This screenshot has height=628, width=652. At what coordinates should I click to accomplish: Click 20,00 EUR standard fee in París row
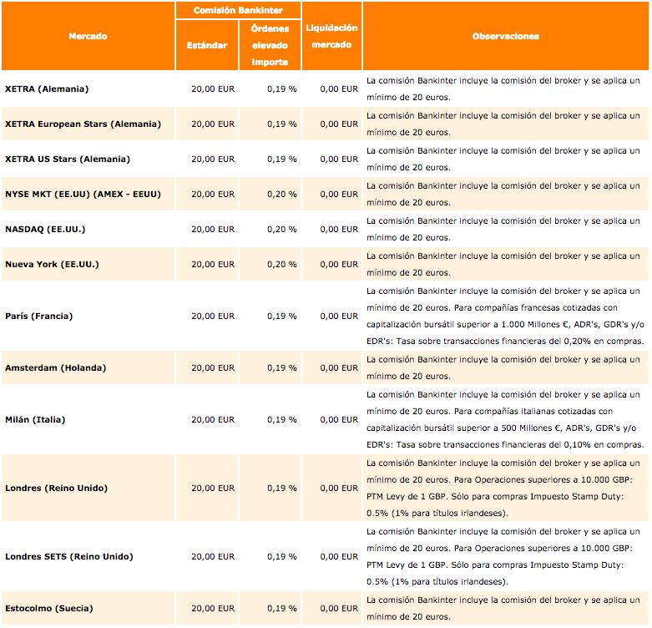click(x=213, y=316)
